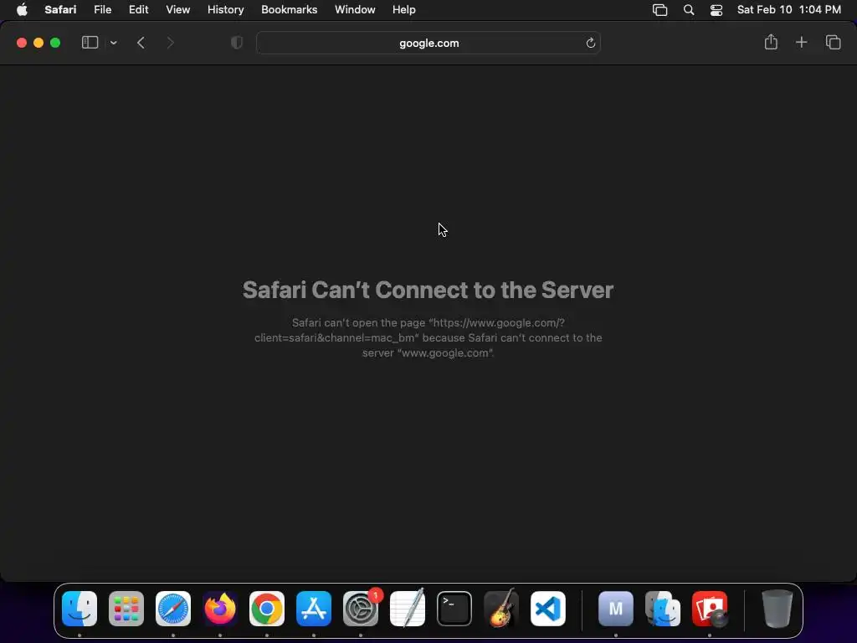Close the Safari window with red button
The image size is (857, 643).
22,43
